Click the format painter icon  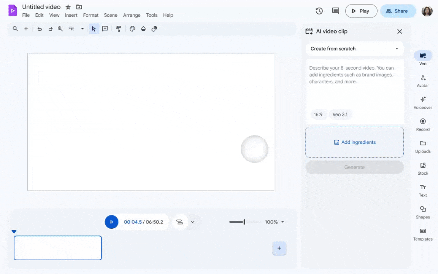point(118,29)
